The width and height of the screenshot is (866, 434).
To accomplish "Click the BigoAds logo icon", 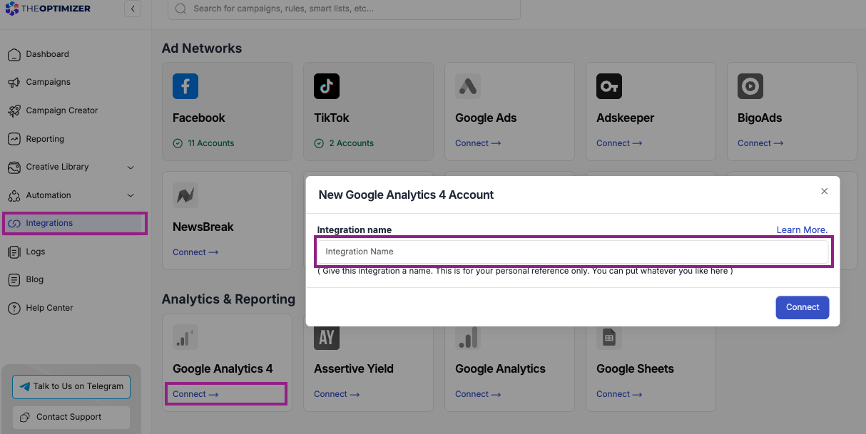I will tap(750, 86).
